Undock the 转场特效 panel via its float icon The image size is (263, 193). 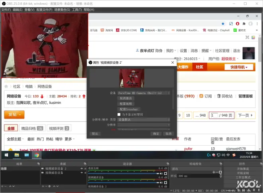click(221, 164)
